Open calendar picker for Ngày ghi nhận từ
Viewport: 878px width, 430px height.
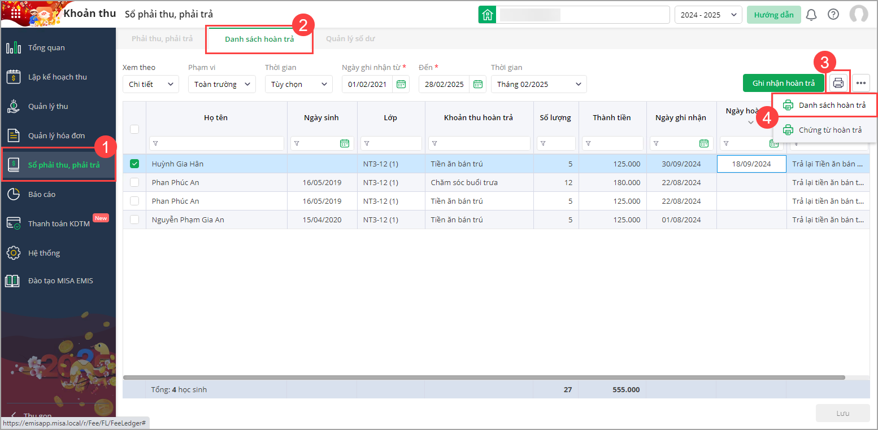coord(401,84)
